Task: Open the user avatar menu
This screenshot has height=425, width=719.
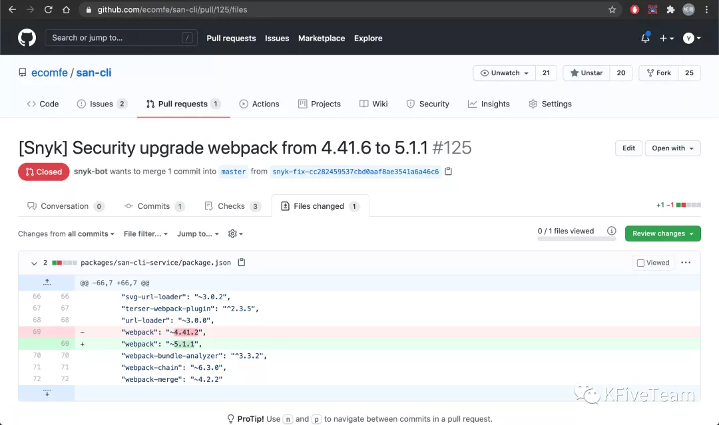Action: click(692, 39)
